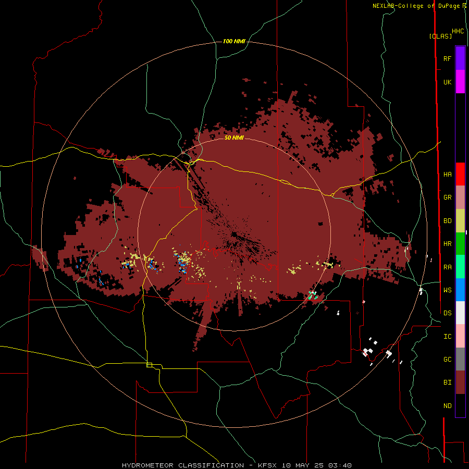The image size is (469, 469).
Task: Click the 10 MAY 25 date text
Action: coord(304,465)
